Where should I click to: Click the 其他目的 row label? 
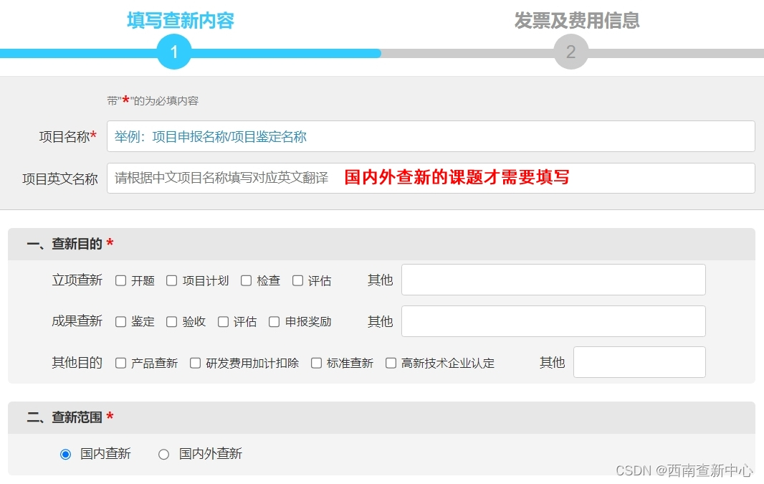pos(77,363)
